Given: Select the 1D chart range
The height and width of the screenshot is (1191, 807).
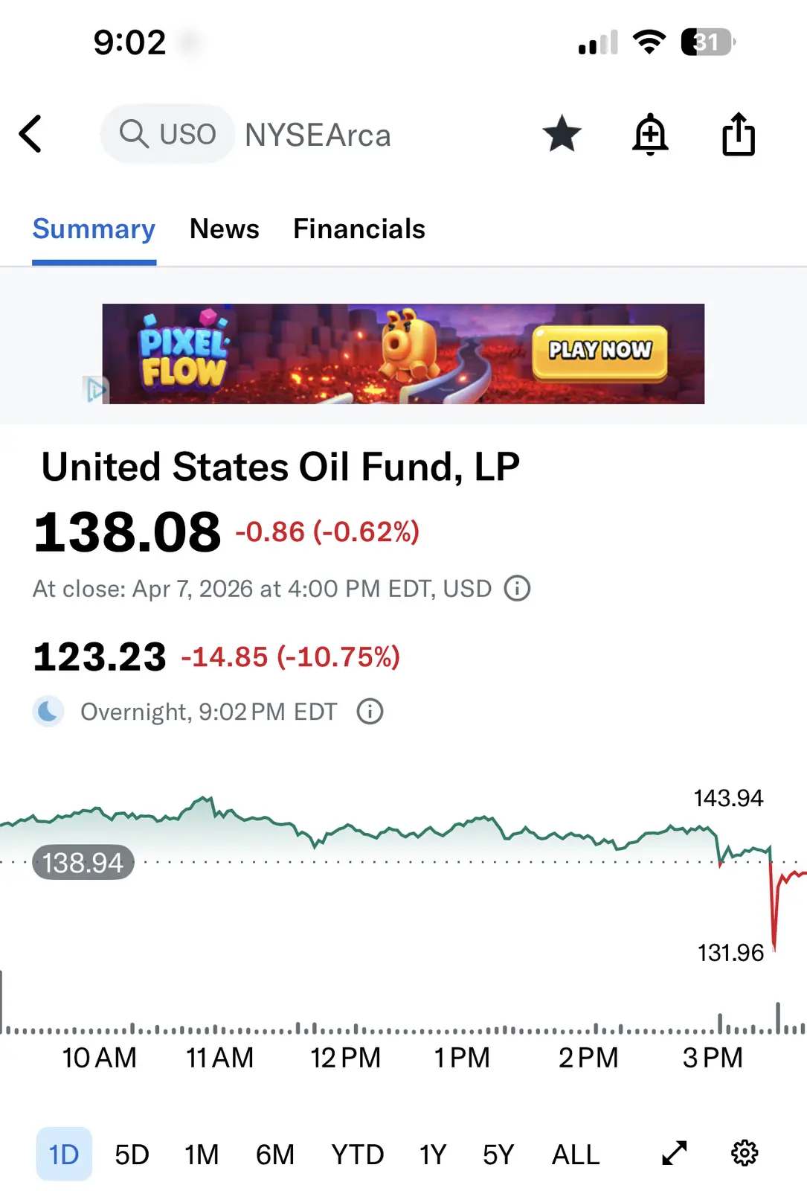Looking at the screenshot, I should click(x=64, y=1155).
